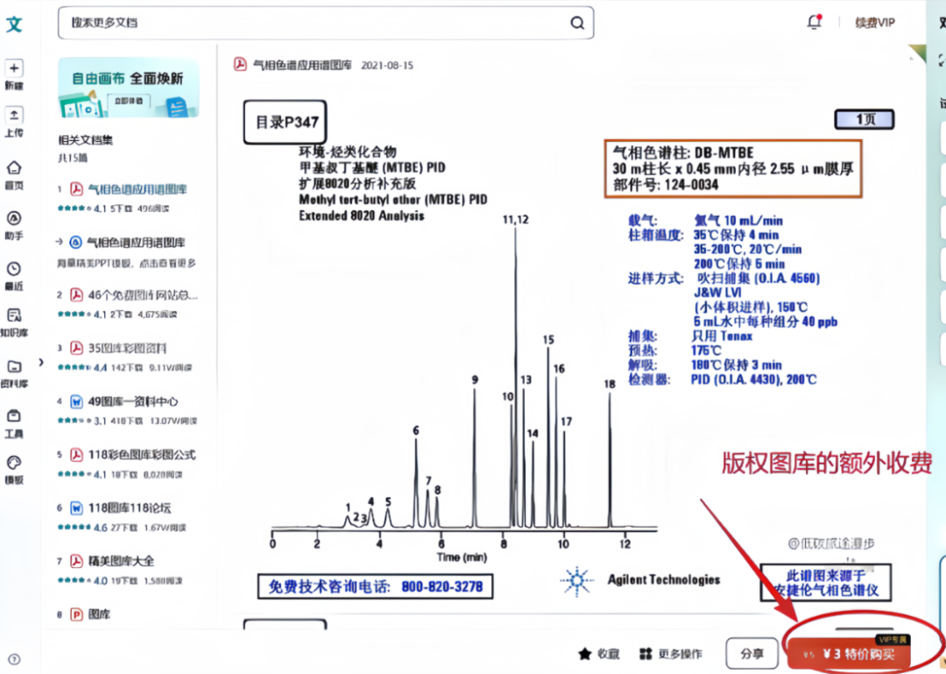This screenshot has height=674, width=946.
Task: Open the notification bell
Action: [815, 23]
